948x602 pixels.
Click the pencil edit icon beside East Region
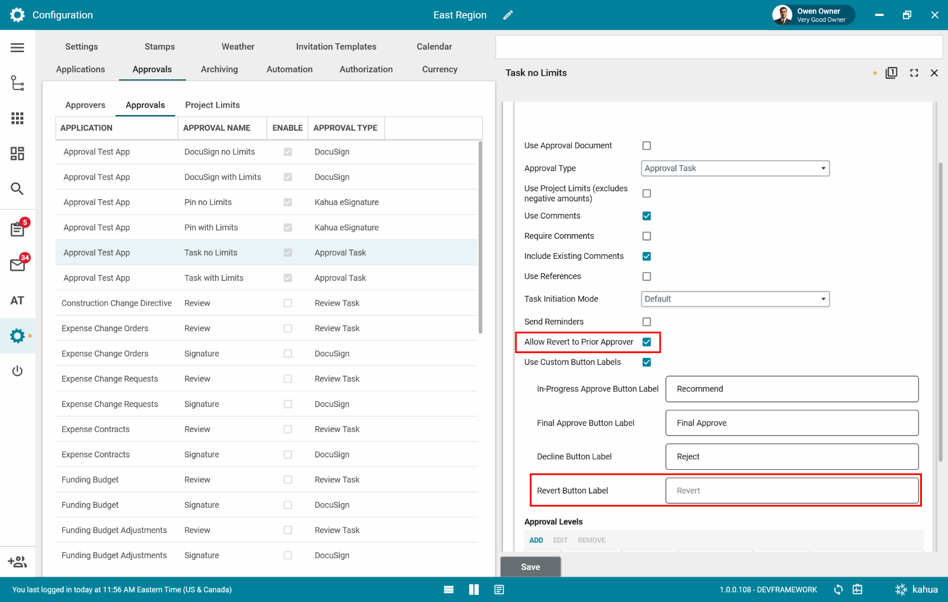click(508, 15)
